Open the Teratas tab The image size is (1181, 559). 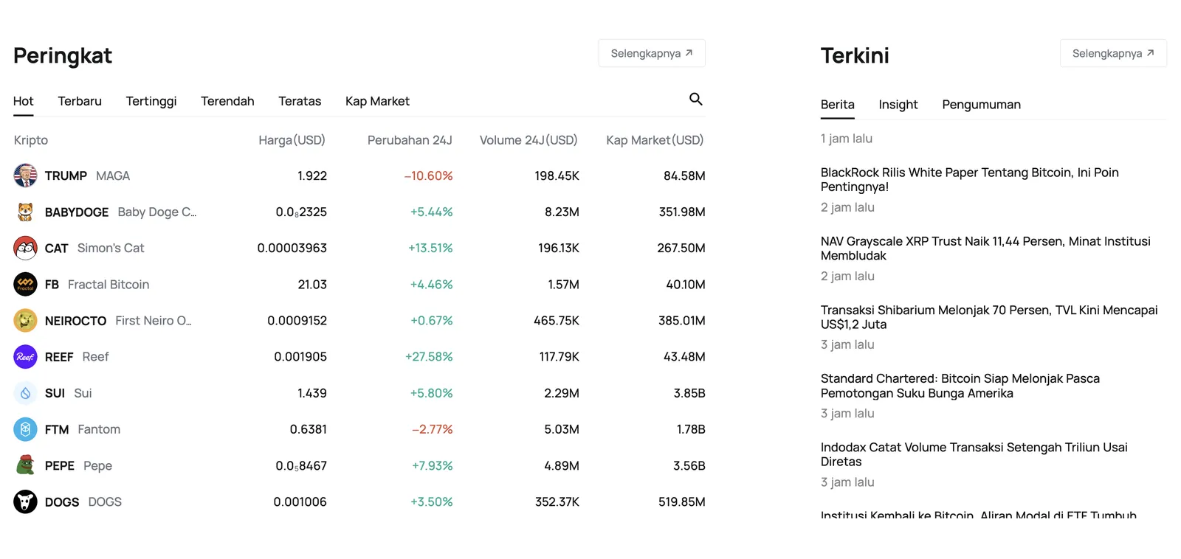[300, 101]
